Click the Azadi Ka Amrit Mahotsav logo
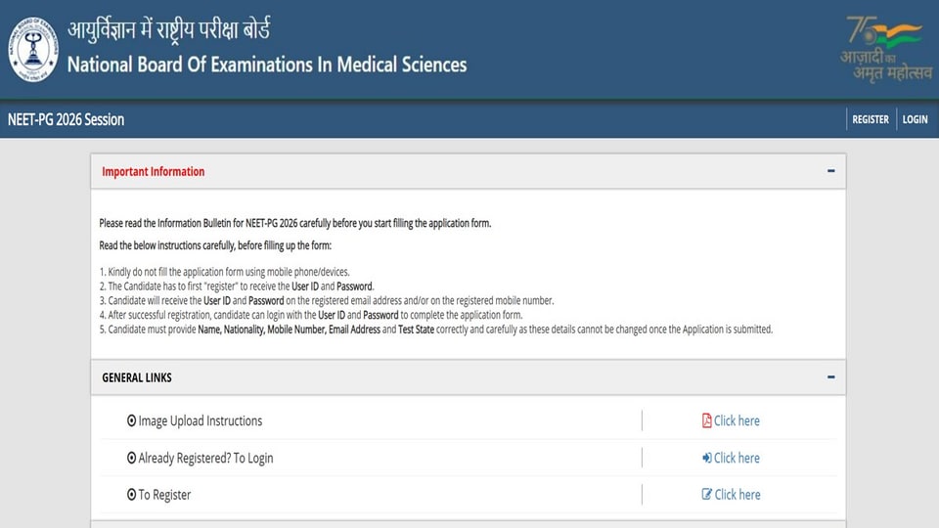This screenshot has width=939, height=528. coord(886,49)
